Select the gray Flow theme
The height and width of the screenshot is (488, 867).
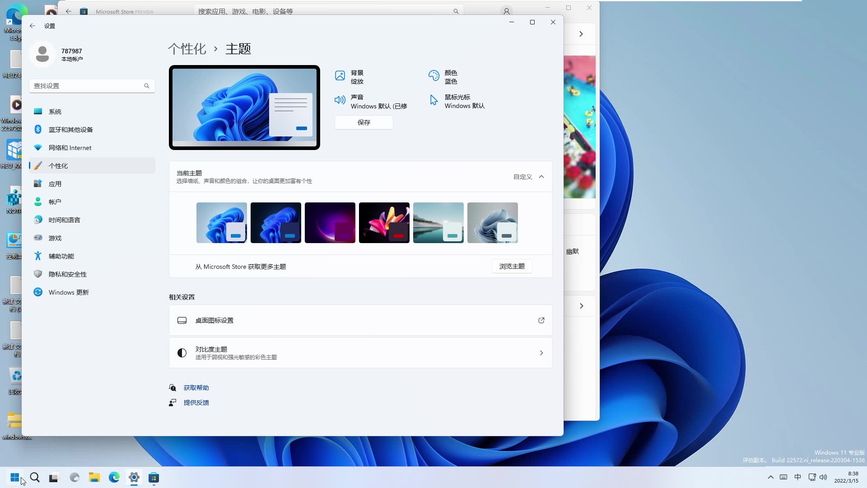click(x=493, y=223)
